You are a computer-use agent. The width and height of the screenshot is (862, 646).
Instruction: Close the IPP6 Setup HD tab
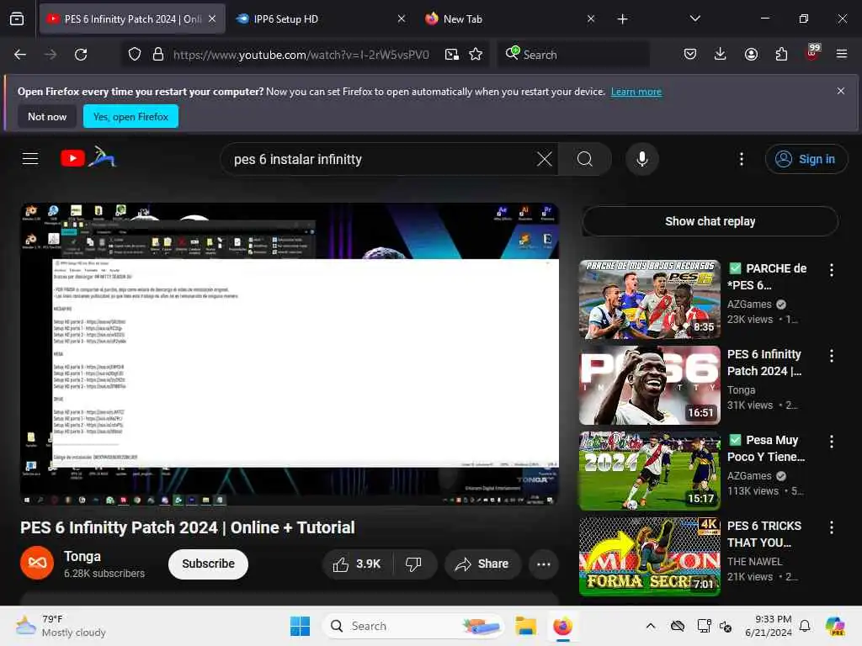point(402,19)
